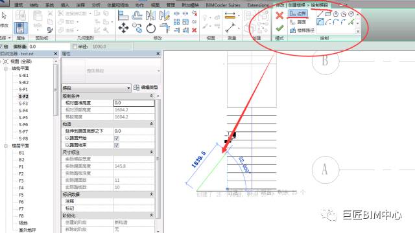Select grid bubble A in drawing

(326, 170)
